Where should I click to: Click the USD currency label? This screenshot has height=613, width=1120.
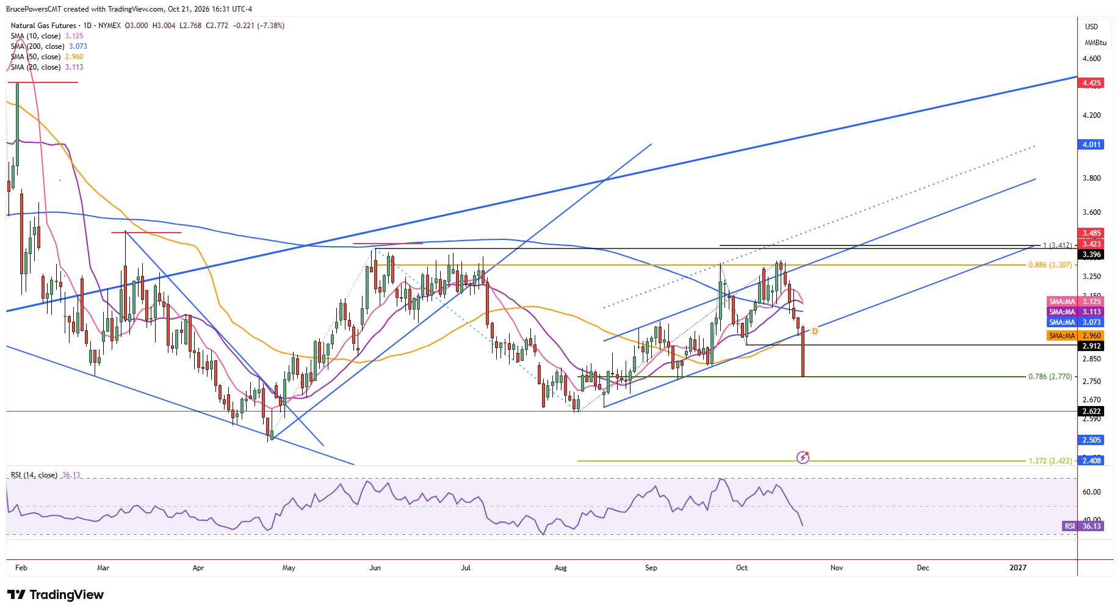tap(1091, 27)
